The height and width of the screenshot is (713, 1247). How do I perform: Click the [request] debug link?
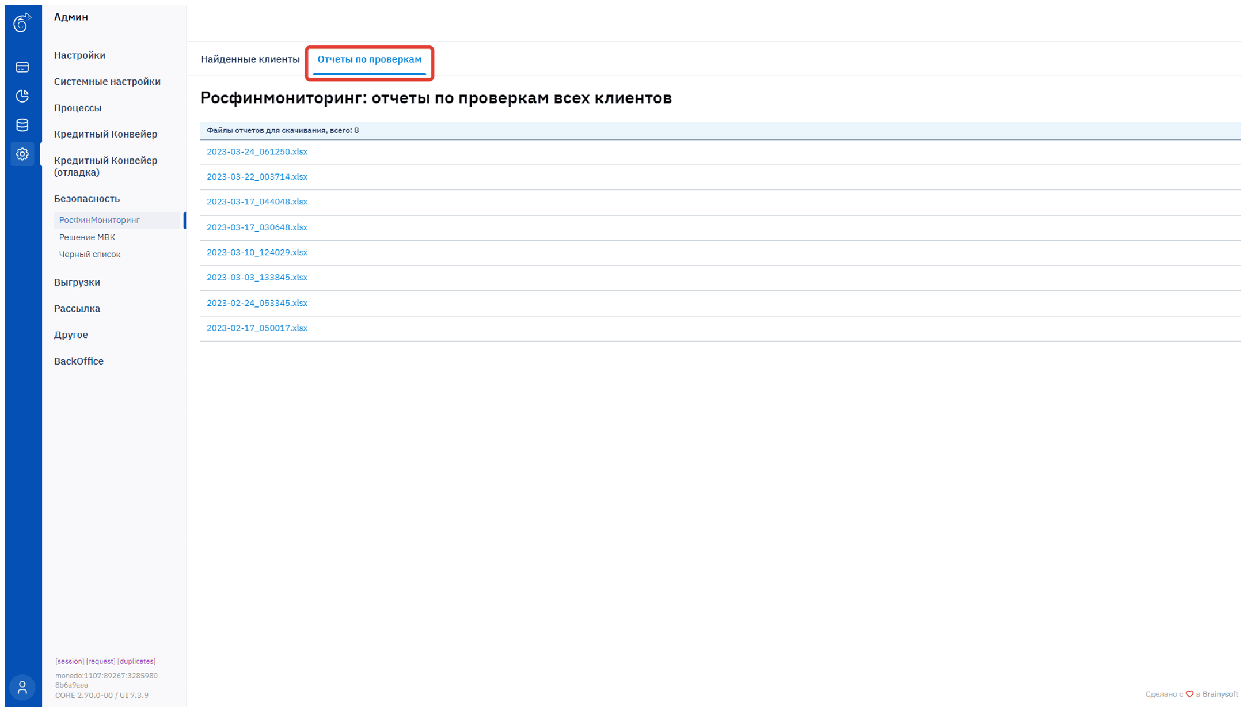101,662
